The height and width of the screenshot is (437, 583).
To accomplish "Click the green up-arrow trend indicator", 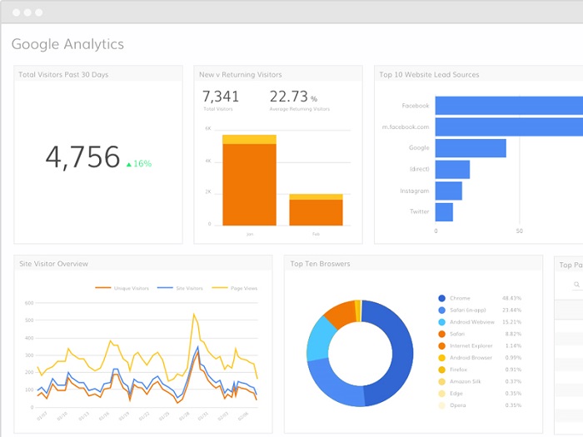I will pyautogui.click(x=129, y=164).
